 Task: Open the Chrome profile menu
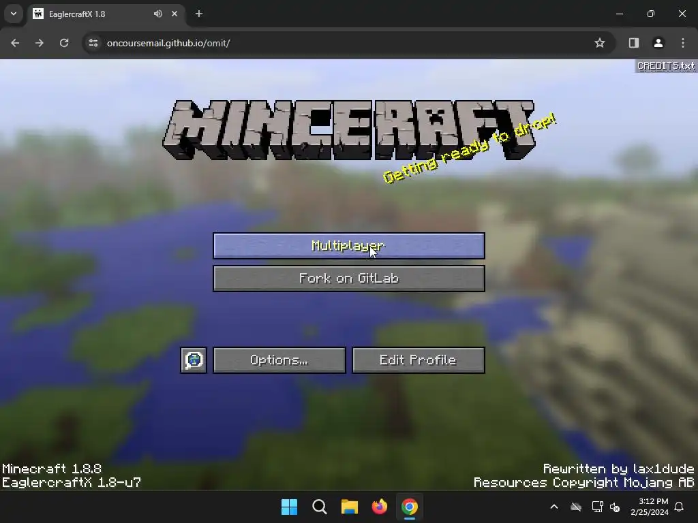pos(658,43)
